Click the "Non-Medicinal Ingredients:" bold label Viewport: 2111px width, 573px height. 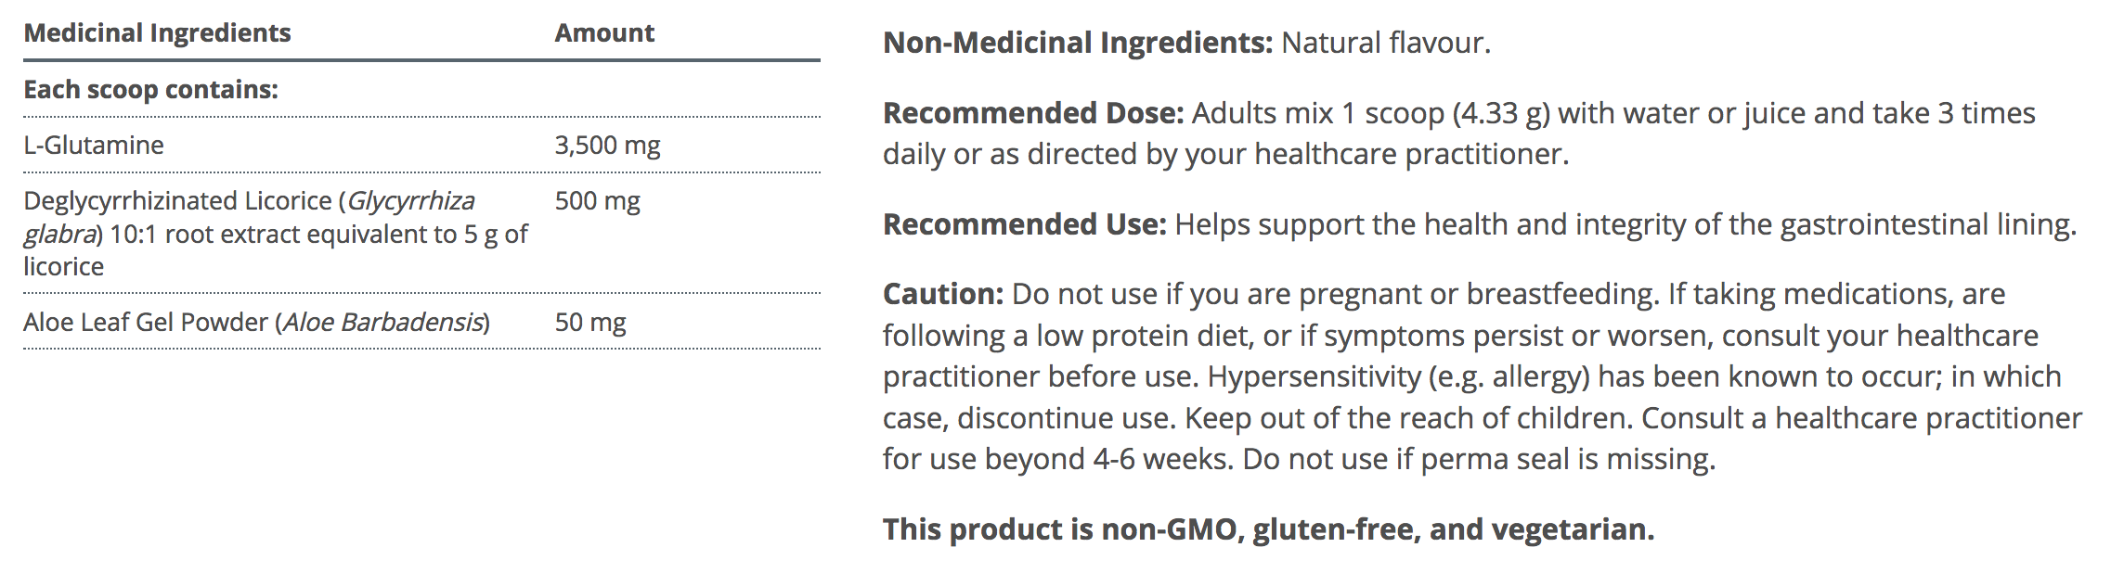tap(1078, 43)
